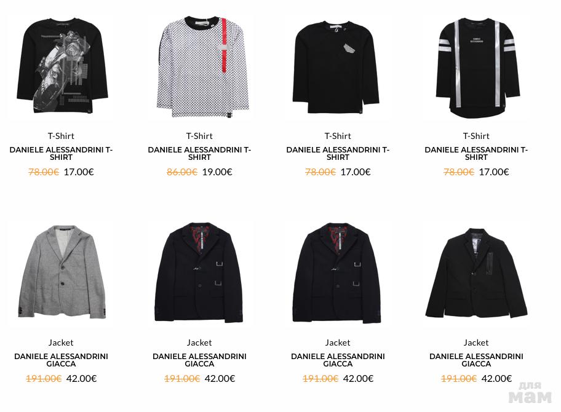
Task: Open the third Daniele Alessandrini T-Shirt title link
Action: (x=338, y=154)
